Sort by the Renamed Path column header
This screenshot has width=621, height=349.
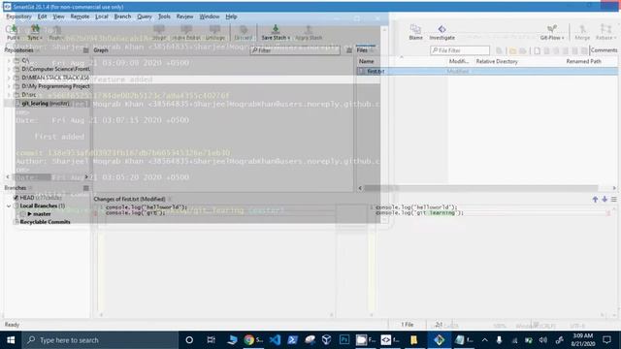pyautogui.click(x=583, y=61)
